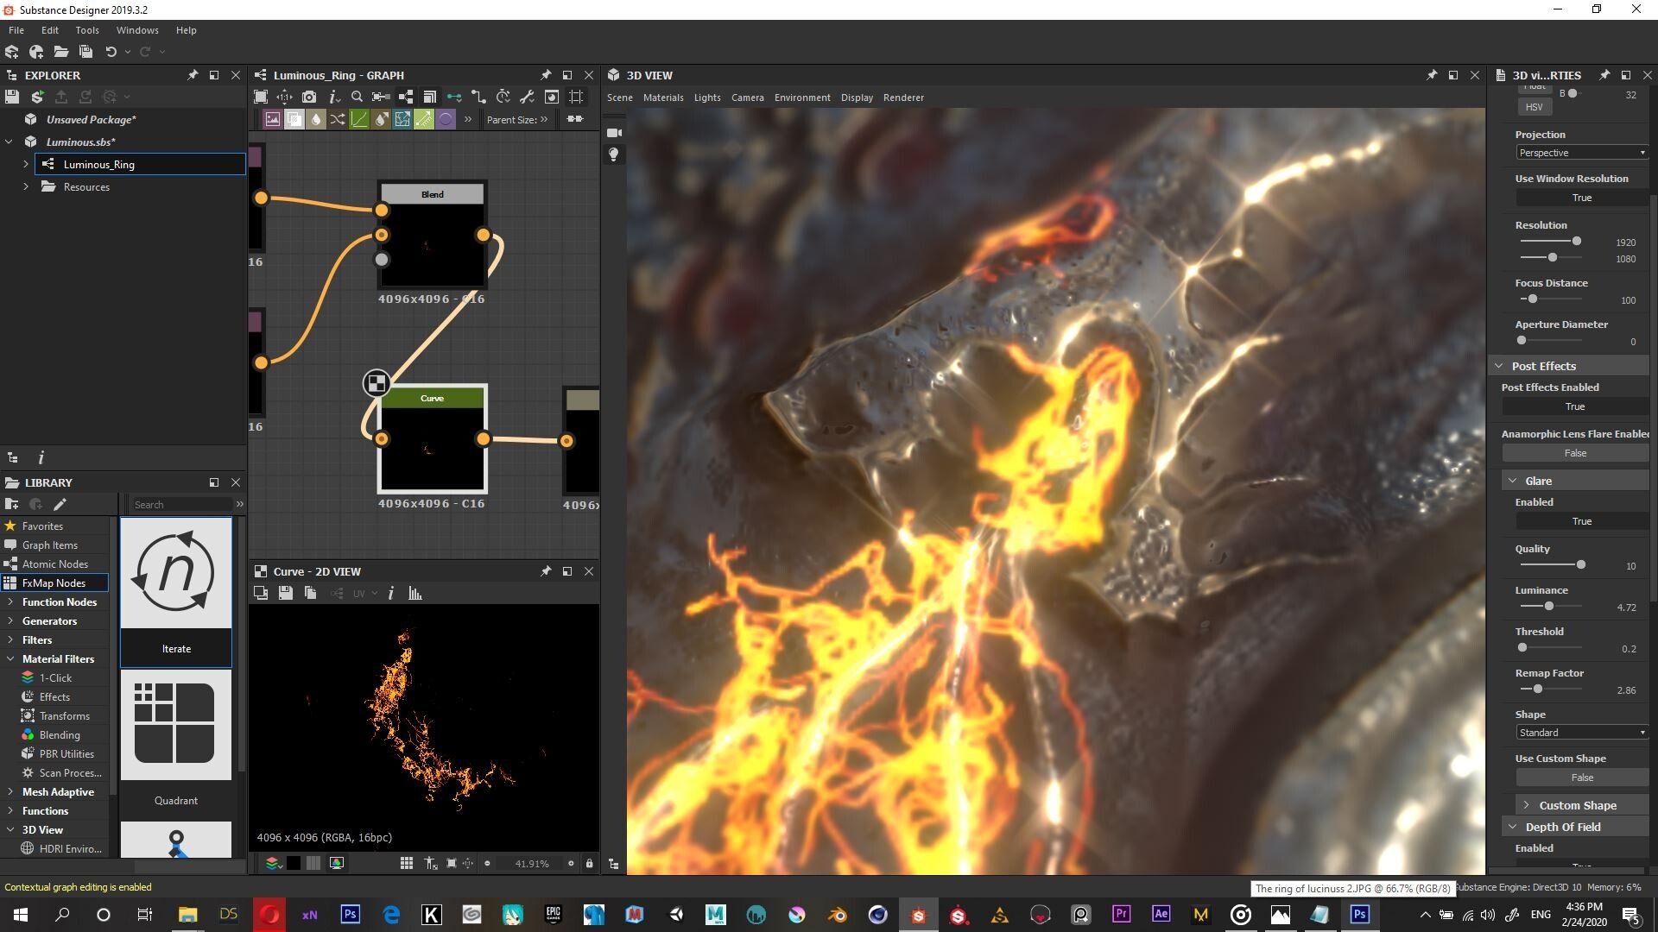The height and width of the screenshot is (932, 1658).
Task: Toggle Use Custom Shape False button
Action: (x=1581, y=778)
